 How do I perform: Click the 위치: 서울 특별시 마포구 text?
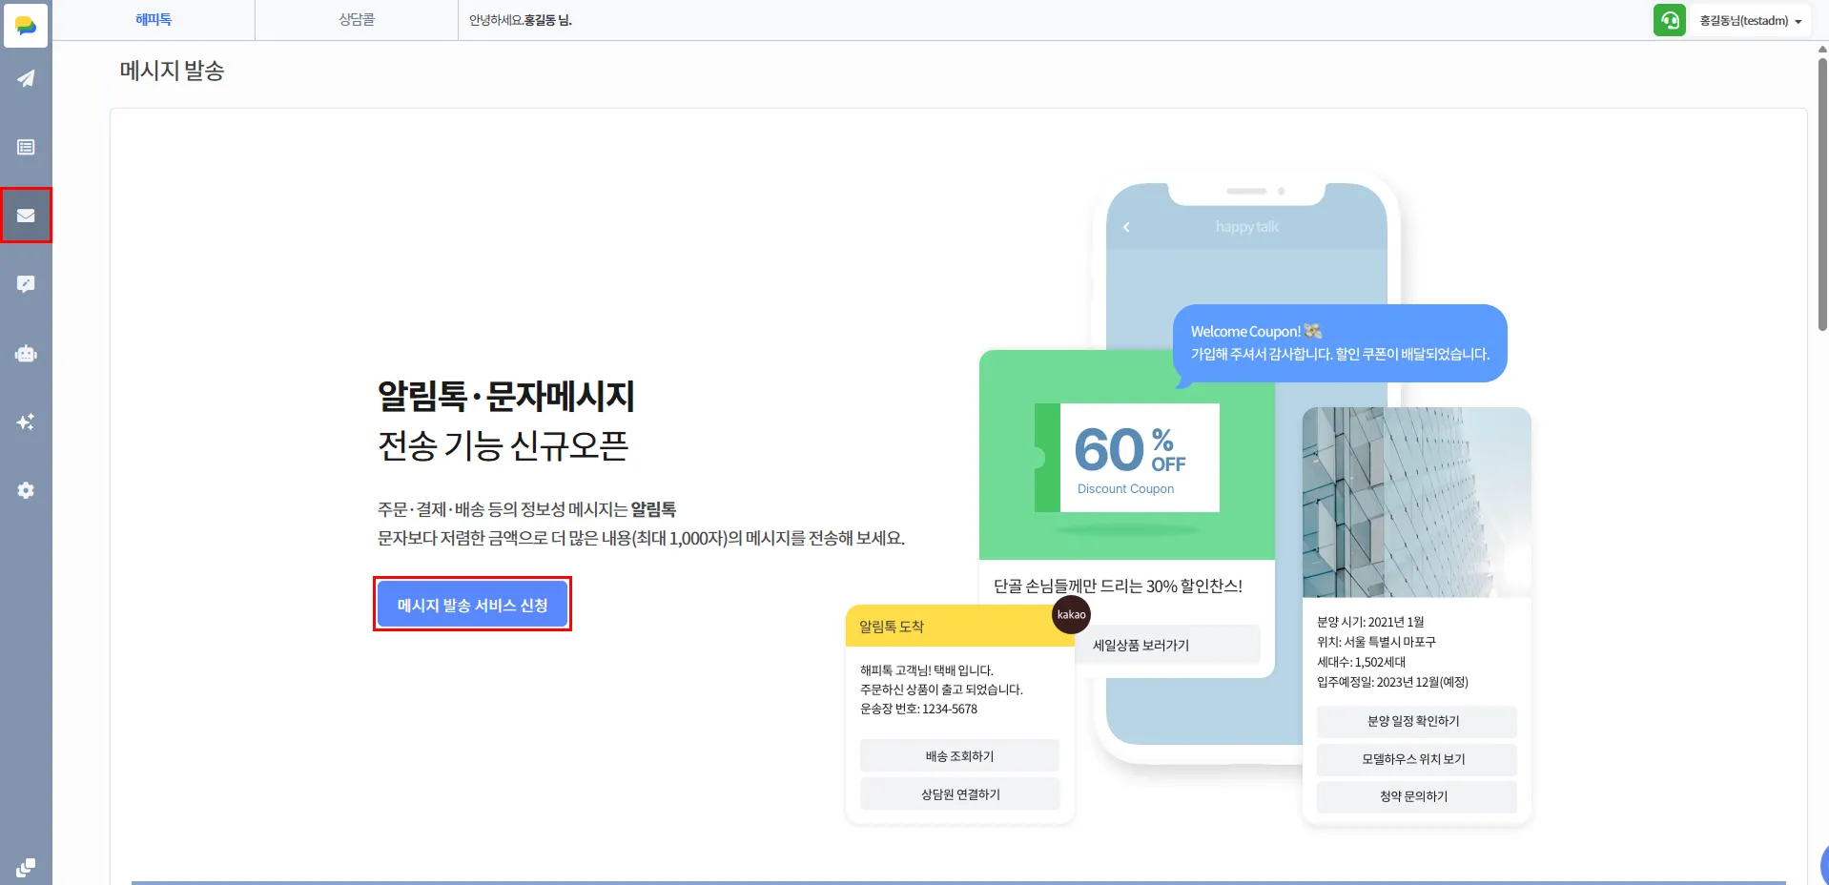(1376, 642)
